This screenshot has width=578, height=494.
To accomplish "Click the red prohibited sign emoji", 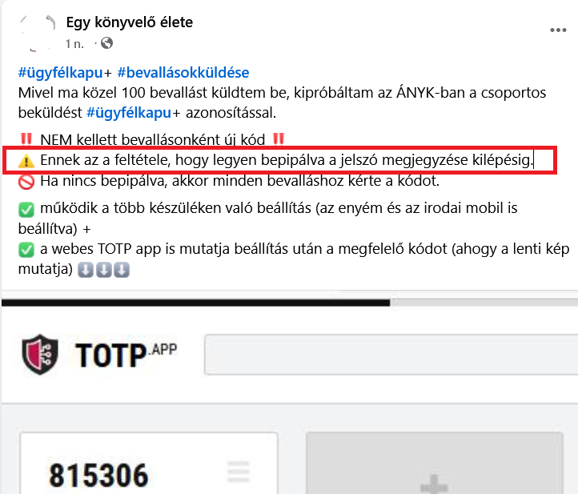I will [x=26, y=182].
